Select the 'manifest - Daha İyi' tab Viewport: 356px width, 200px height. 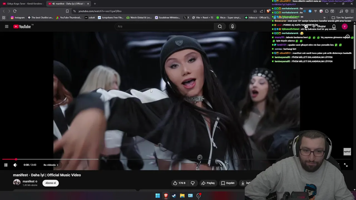pos(67,4)
